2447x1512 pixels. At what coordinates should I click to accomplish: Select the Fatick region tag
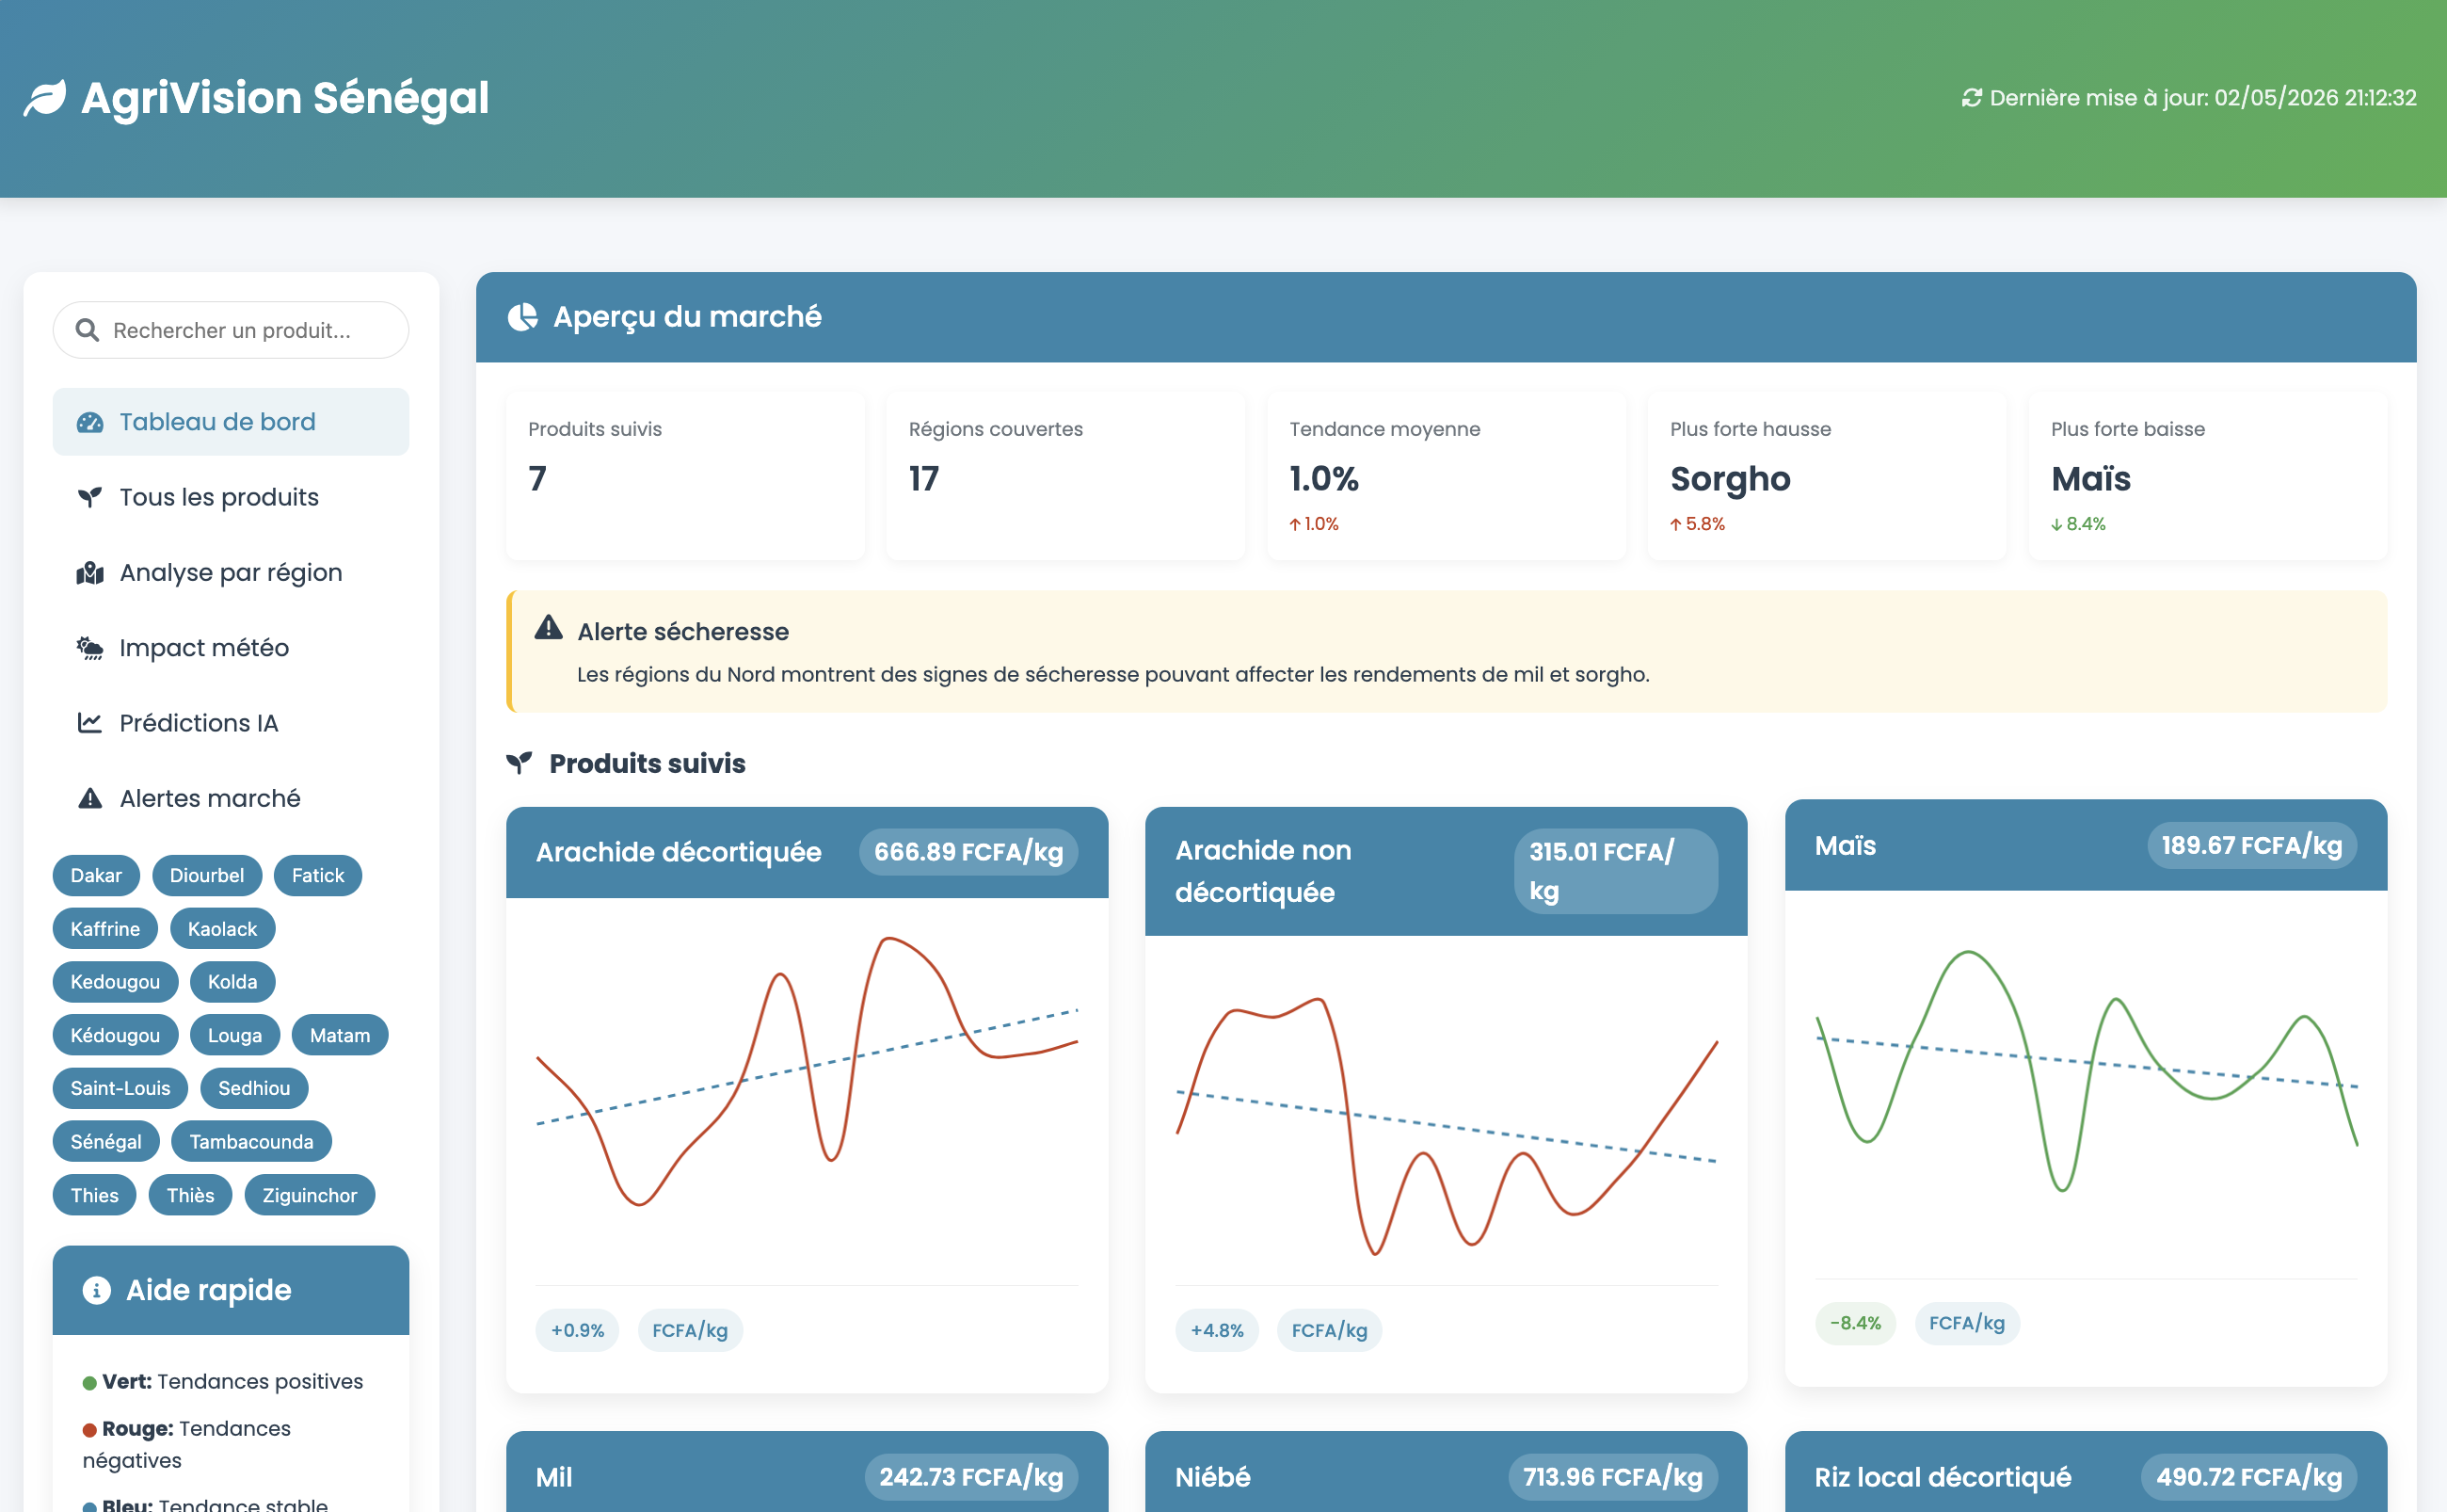point(318,876)
